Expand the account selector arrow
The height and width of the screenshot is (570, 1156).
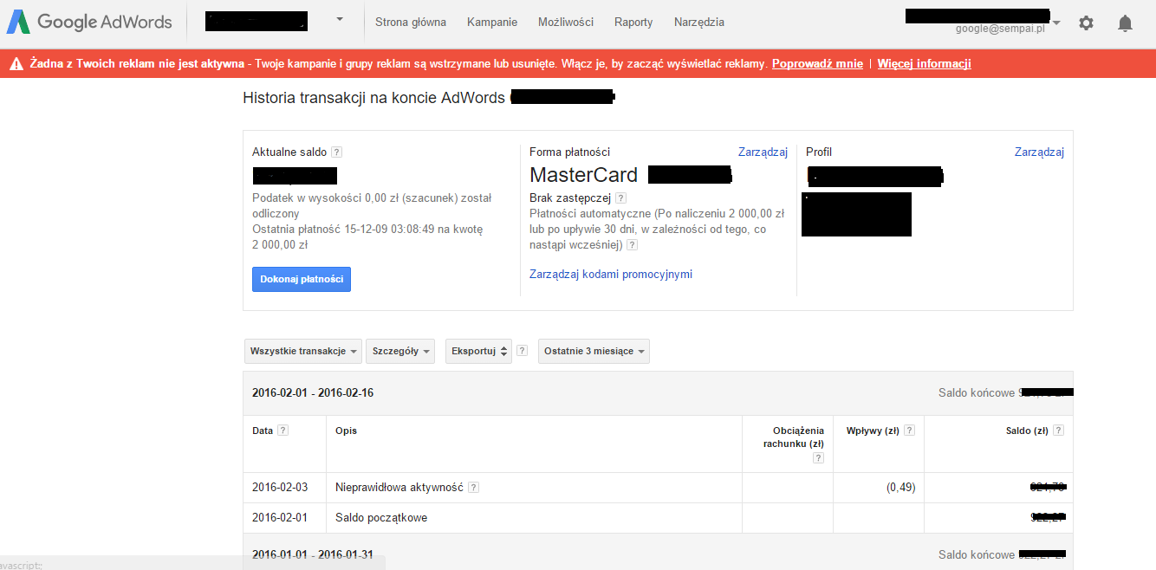tap(340, 19)
